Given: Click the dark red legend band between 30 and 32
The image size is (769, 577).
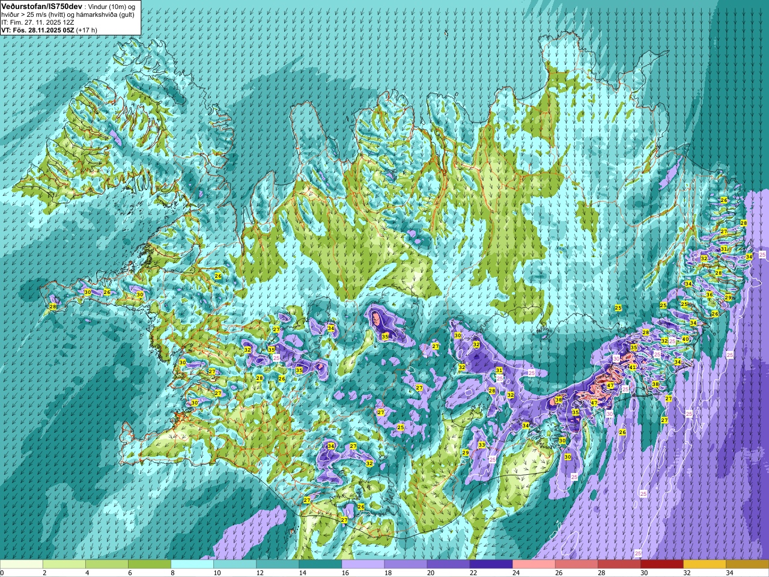Looking at the screenshot, I should pos(661,564).
